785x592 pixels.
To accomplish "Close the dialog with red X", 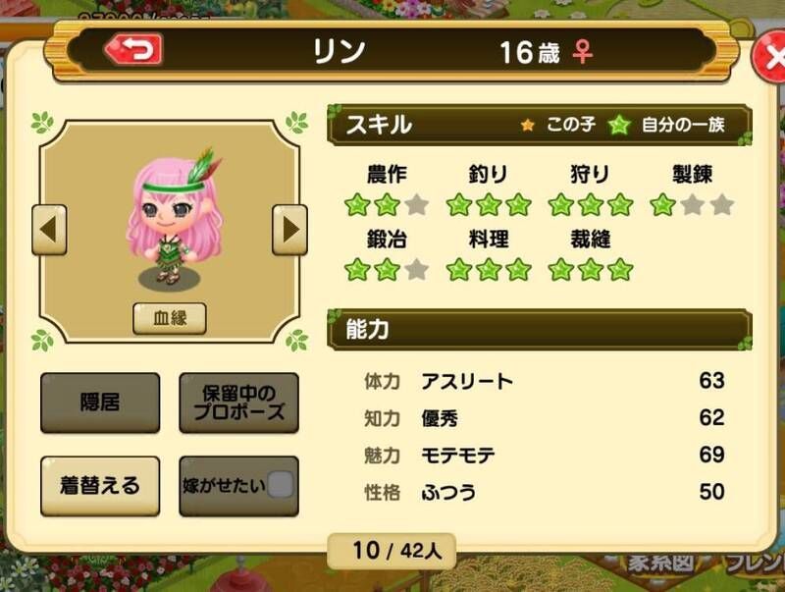I will 771,58.
